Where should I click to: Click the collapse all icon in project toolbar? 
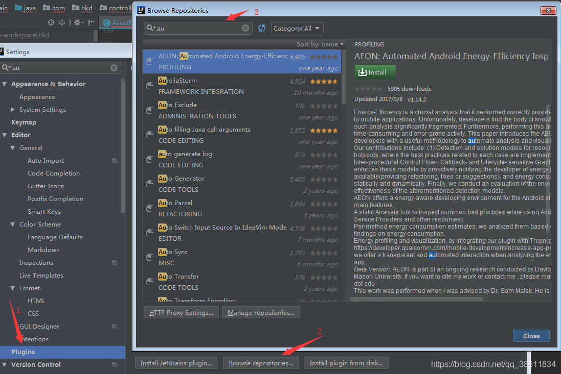click(62, 22)
